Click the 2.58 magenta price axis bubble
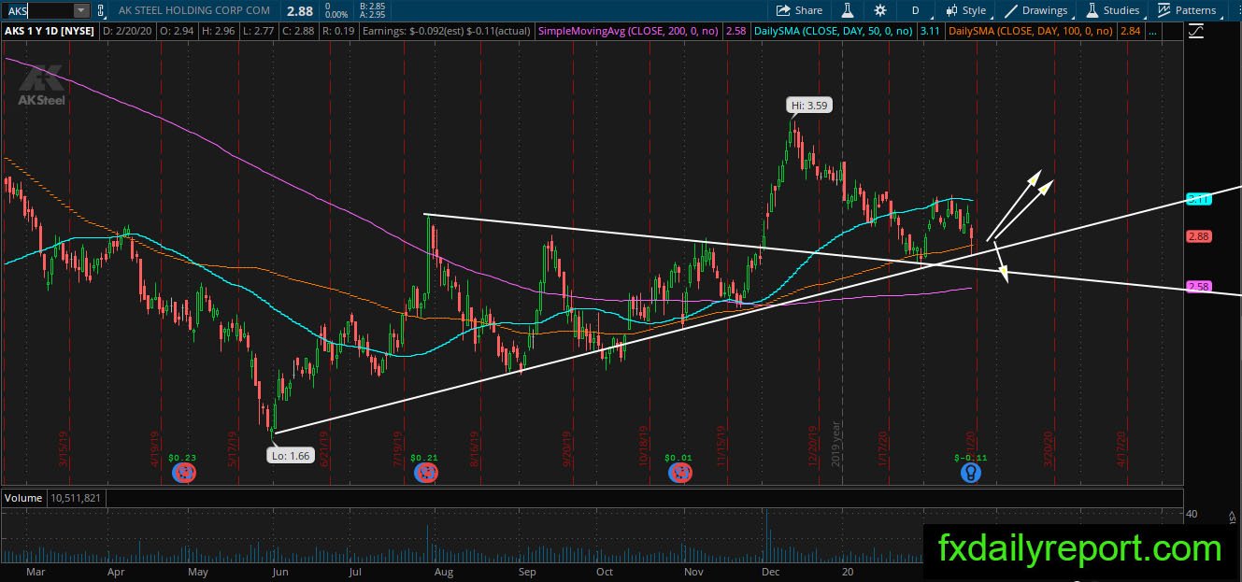This screenshot has height=582, width=1242. click(1199, 287)
